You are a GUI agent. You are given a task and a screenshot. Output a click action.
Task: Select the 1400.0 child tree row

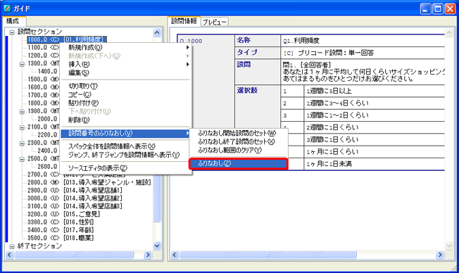(x=47, y=71)
